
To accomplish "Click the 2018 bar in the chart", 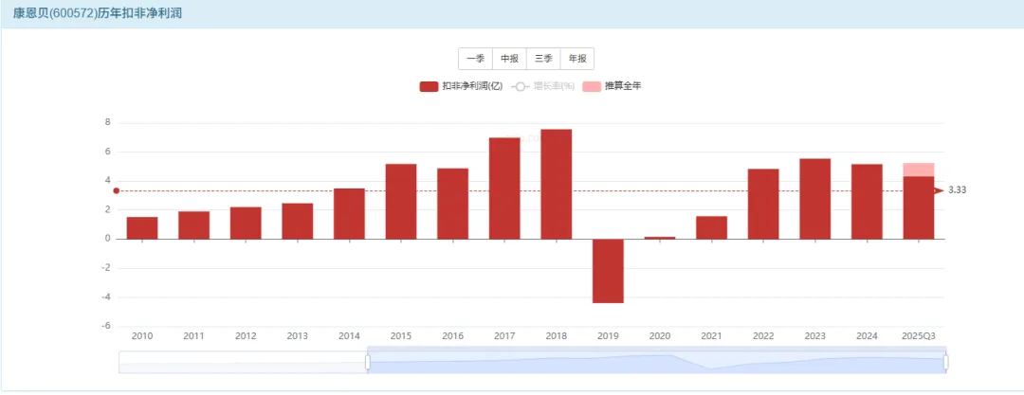I will point(557,184).
